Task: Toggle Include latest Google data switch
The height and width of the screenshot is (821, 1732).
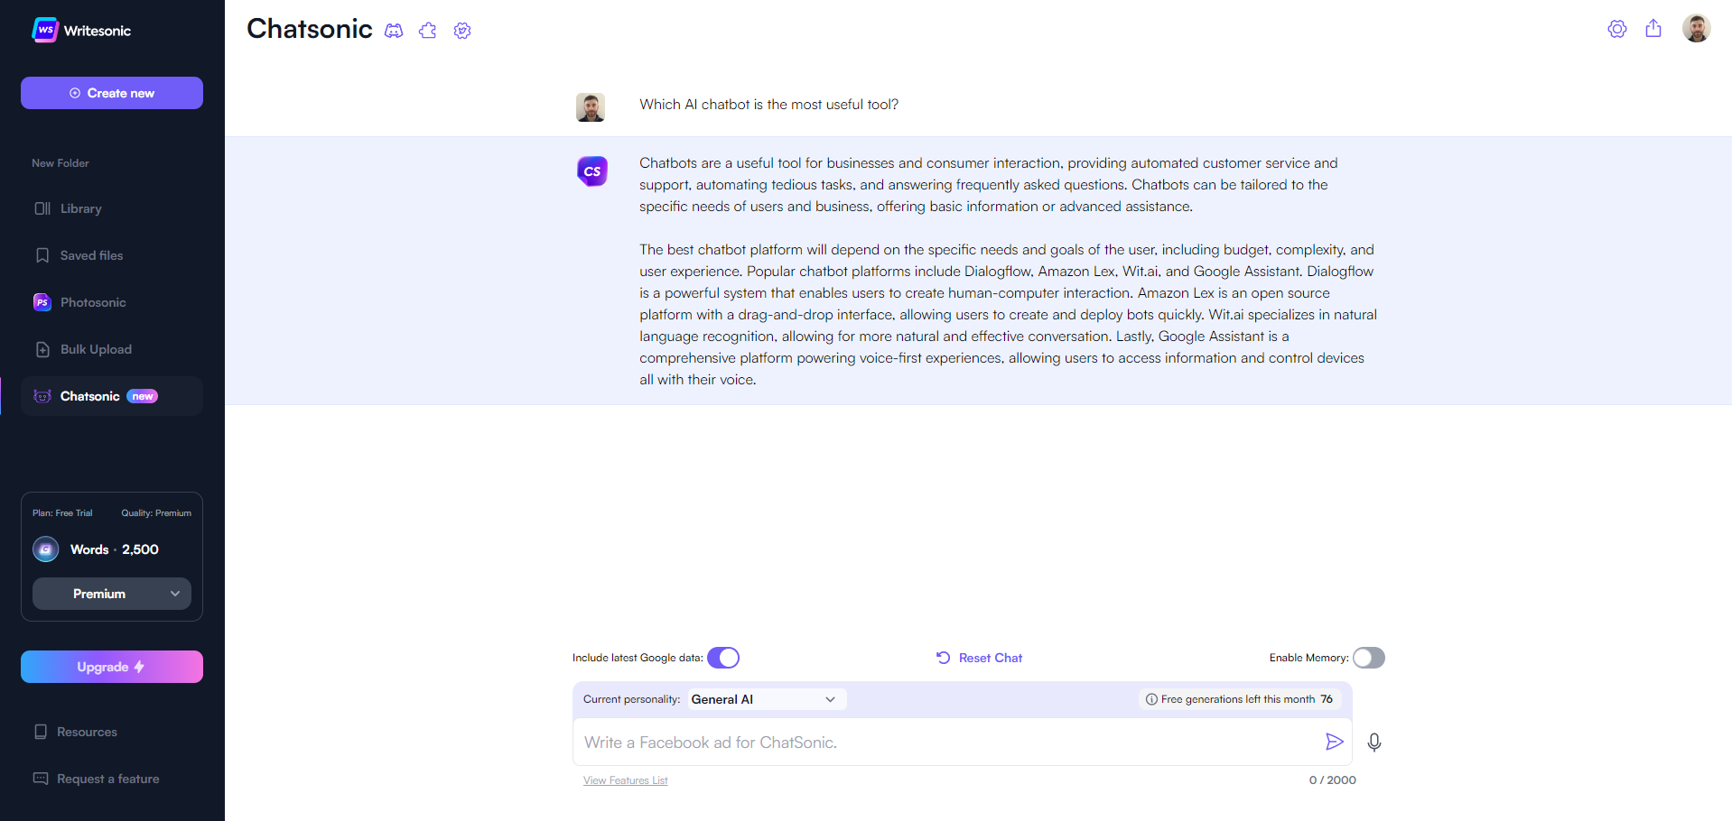Action: (723, 658)
